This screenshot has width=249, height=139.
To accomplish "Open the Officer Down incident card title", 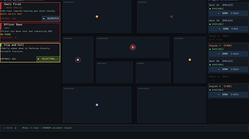I will (13, 25).
